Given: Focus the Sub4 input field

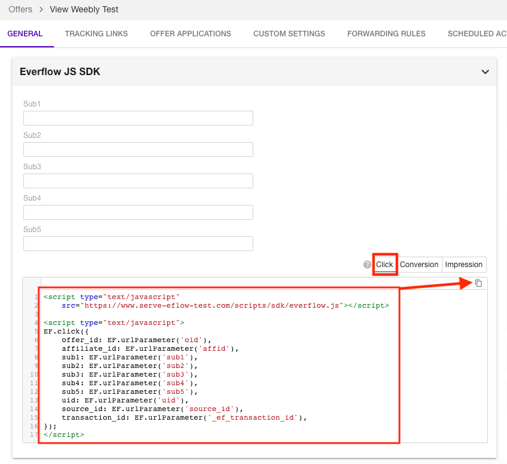Looking at the screenshot, I should [x=138, y=212].
